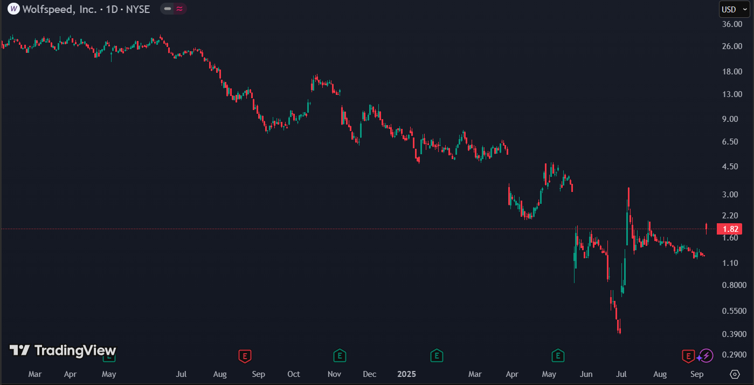Click the Jun label on time axis
The image size is (754, 385).
click(586, 374)
